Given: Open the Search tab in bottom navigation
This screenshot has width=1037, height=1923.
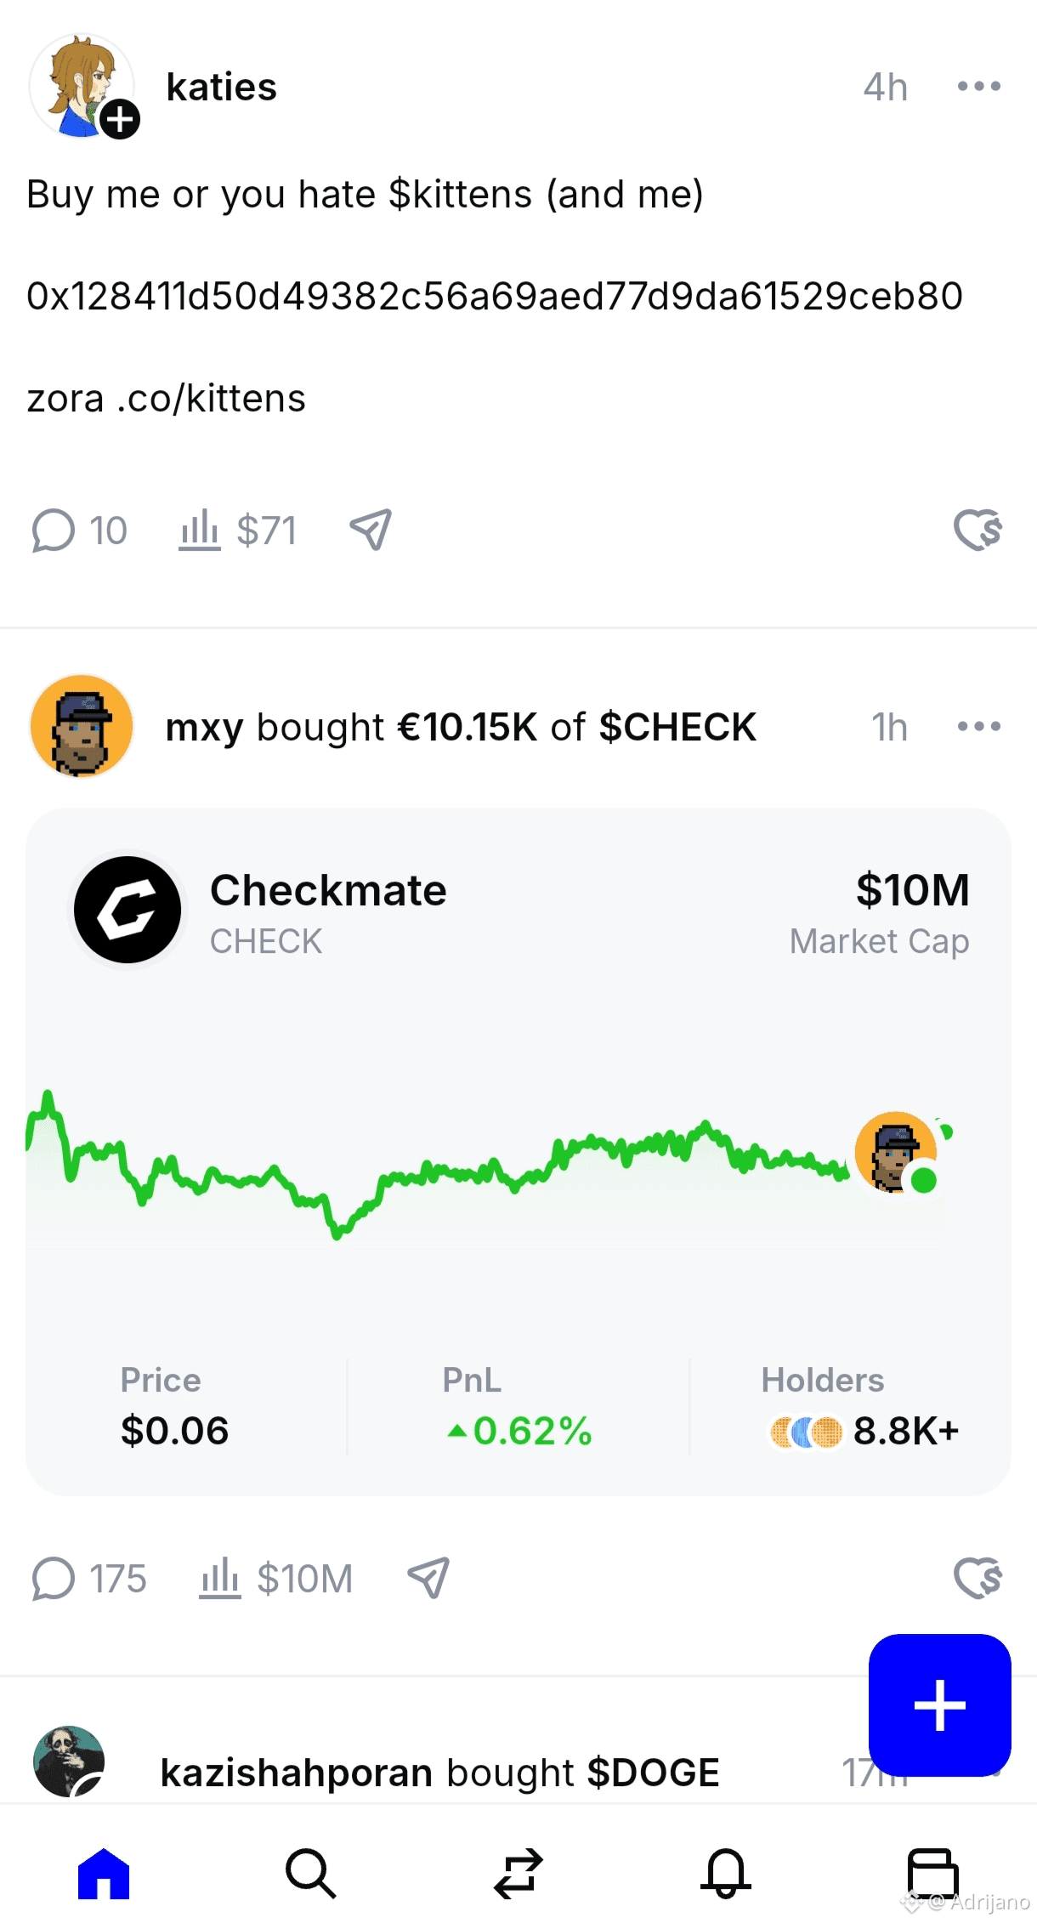Looking at the screenshot, I should 310,1873.
